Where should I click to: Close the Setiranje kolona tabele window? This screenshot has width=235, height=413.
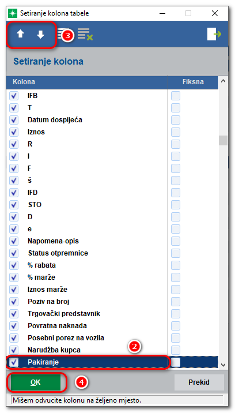(x=214, y=13)
